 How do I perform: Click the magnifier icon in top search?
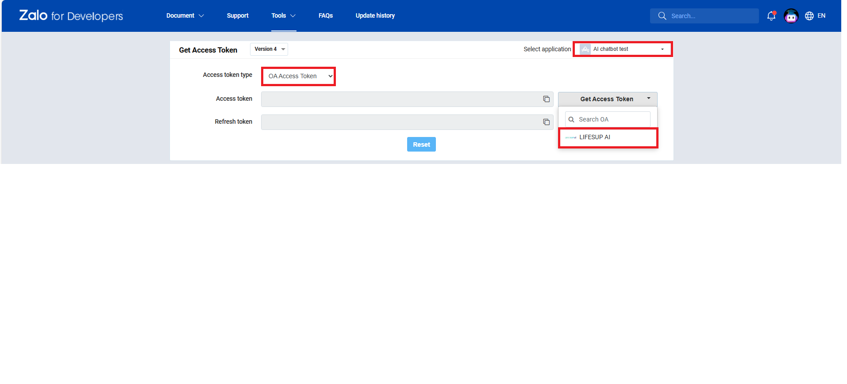(x=662, y=16)
